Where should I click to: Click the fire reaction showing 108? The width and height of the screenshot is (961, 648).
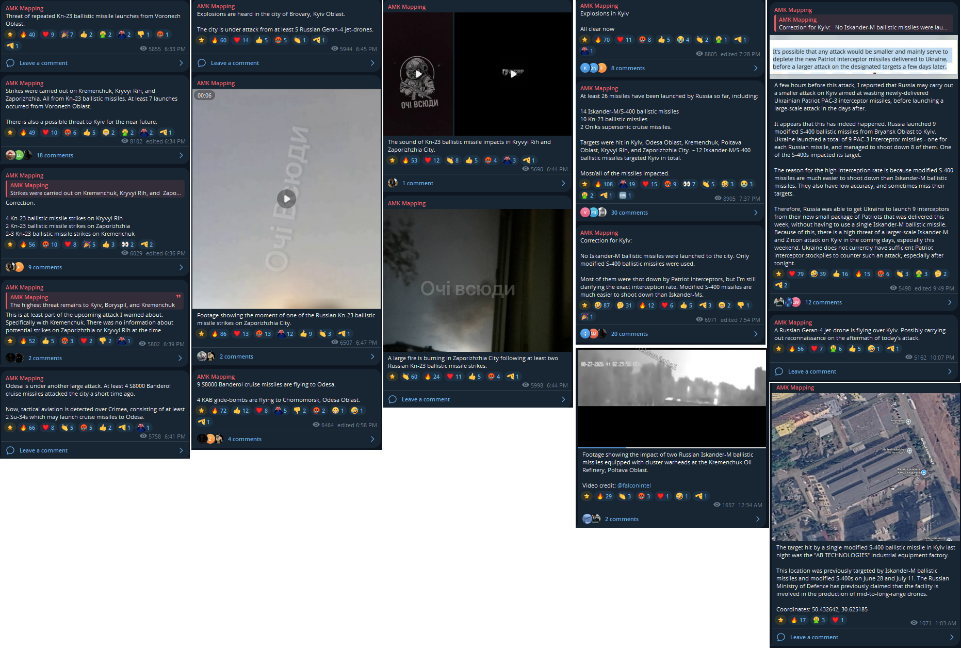pos(604,184)
